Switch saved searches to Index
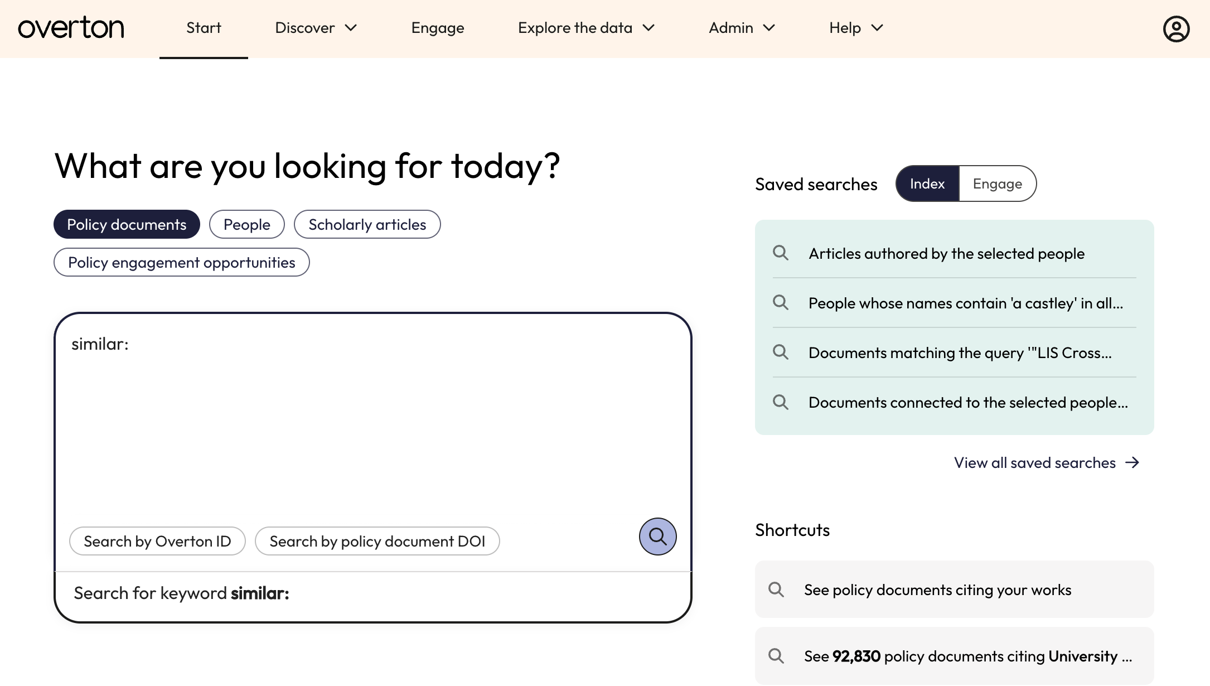 point(927,183)
